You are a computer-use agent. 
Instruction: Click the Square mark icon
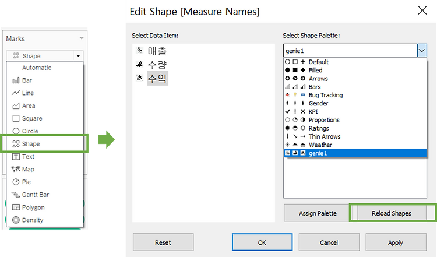tap(16, 118)
